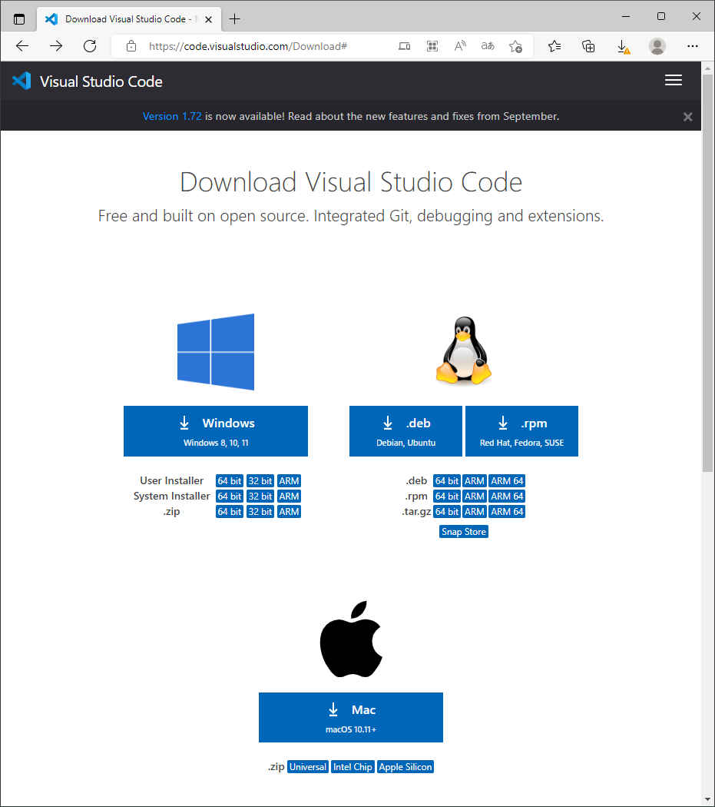This screenshot has width=715, height=807.
Task: Select Windows .zip 64 bit
Action: pyautogui.click(x=230, y=512)
